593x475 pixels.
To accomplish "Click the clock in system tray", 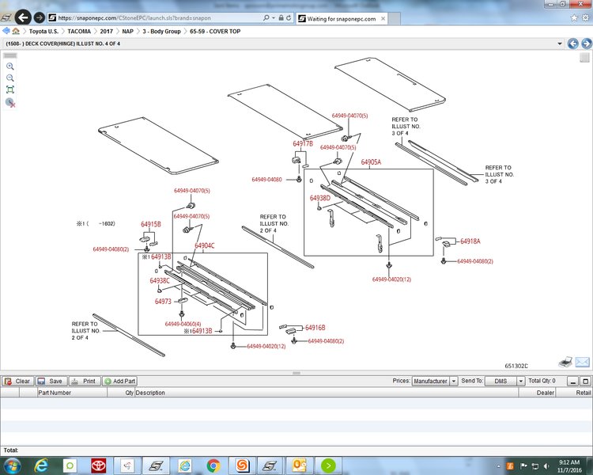I will [569, 466].
